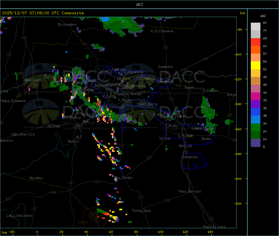Image resolution: width=279 pixels, height=236 pixels.
Task: Click the km unit label at bottom left
Action: pyautogui.click(x=4, y=233)
